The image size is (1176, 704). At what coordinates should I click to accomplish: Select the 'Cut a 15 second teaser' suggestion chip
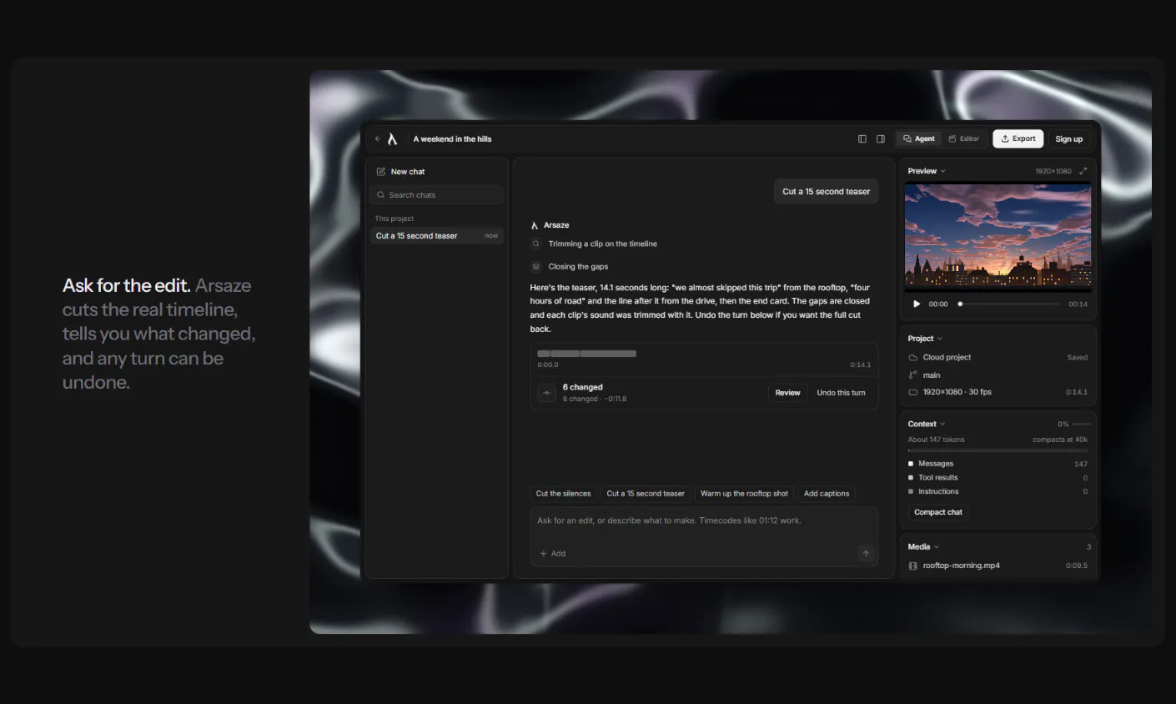[x=646, y=494]
